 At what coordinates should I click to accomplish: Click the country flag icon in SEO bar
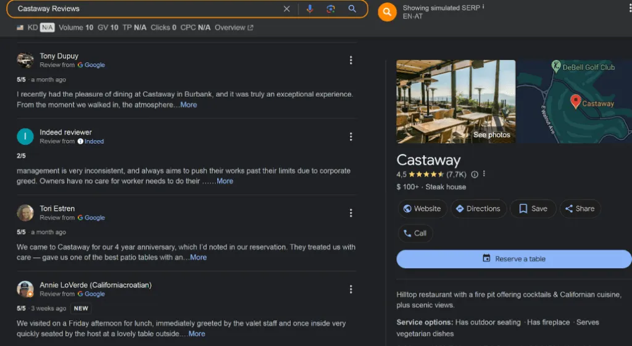tap(20, 27)
